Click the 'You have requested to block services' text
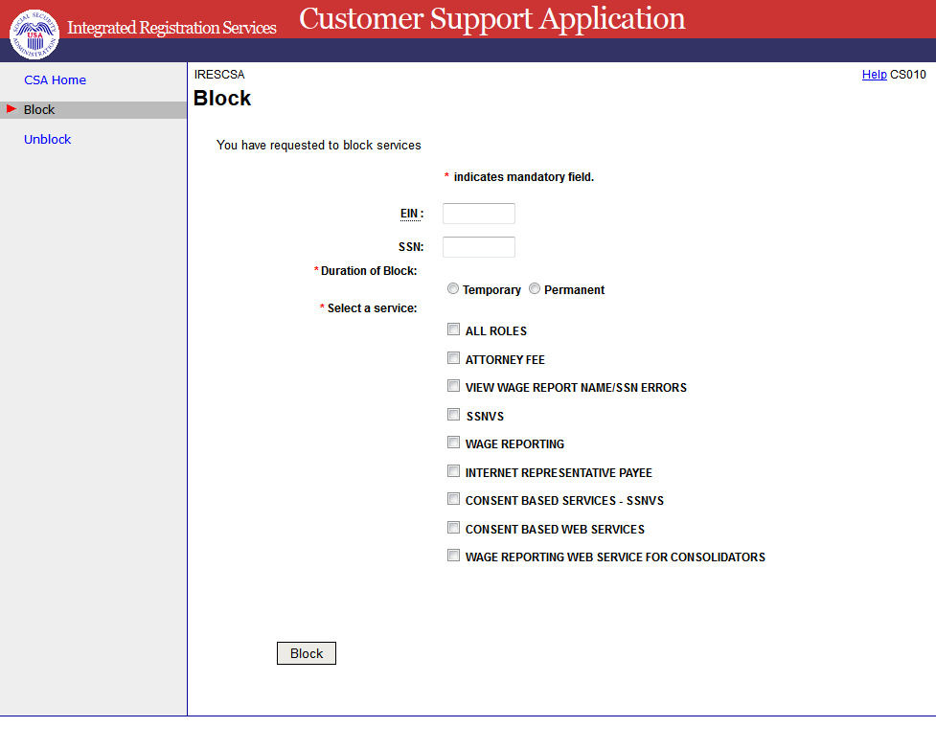 pyautogui.click(x=319, y=145)
